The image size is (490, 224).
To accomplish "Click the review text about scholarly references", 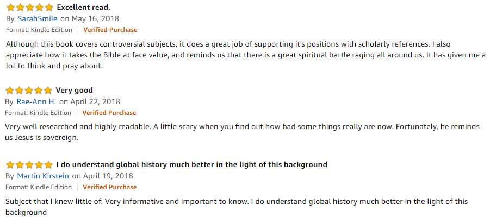I will (246, 55).
